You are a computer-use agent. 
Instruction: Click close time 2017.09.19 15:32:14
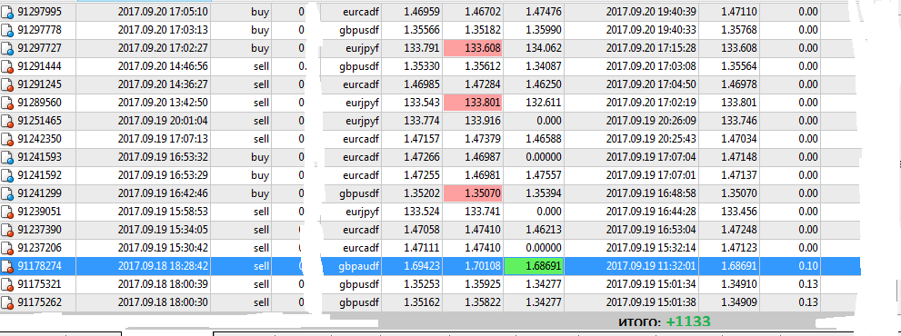651,248
